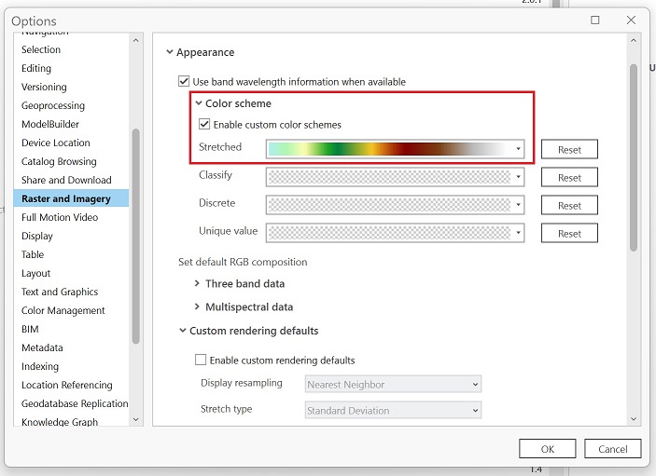The height and width of the screenshot is (476, 656).
Task: Uncheck Use band wavelength information checkbox
Action: (x=184, y=82)
